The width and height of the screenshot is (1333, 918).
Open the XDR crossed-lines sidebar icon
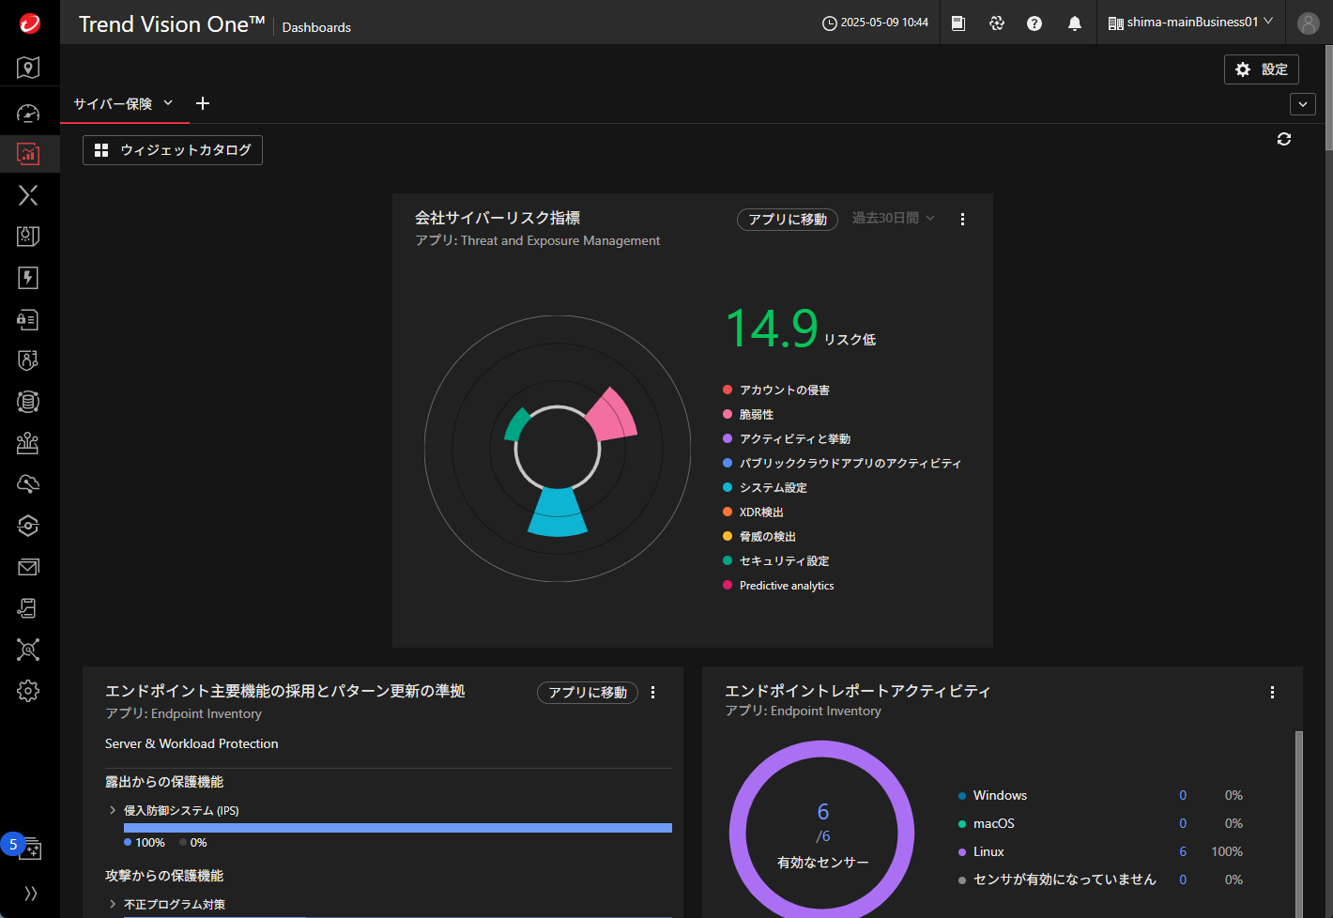tap(28, 195)
